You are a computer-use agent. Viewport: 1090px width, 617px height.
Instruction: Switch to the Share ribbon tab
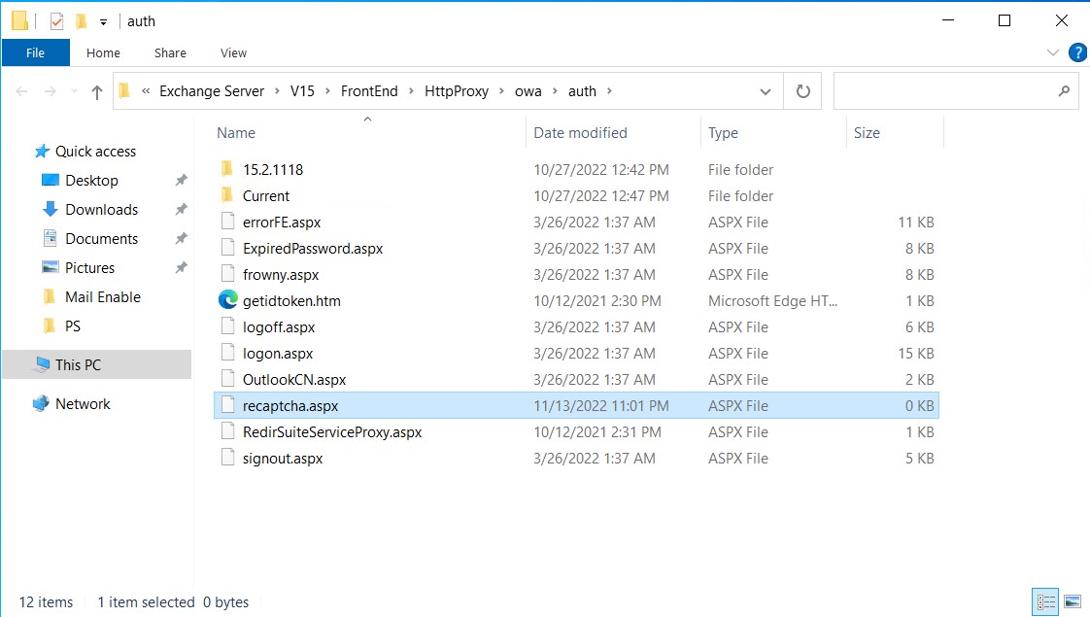pos(170,52)
